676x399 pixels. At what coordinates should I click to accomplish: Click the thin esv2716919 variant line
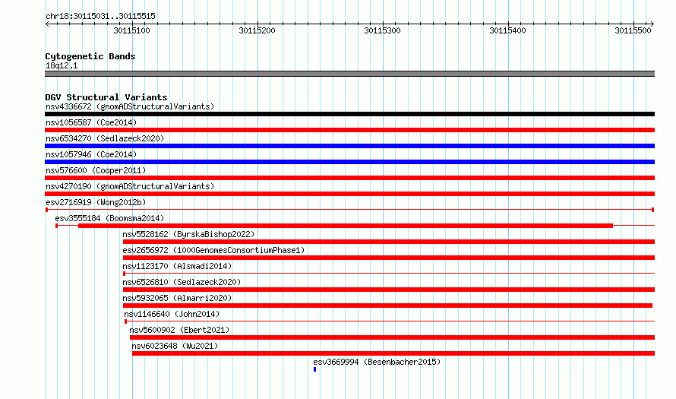[349, 210]
